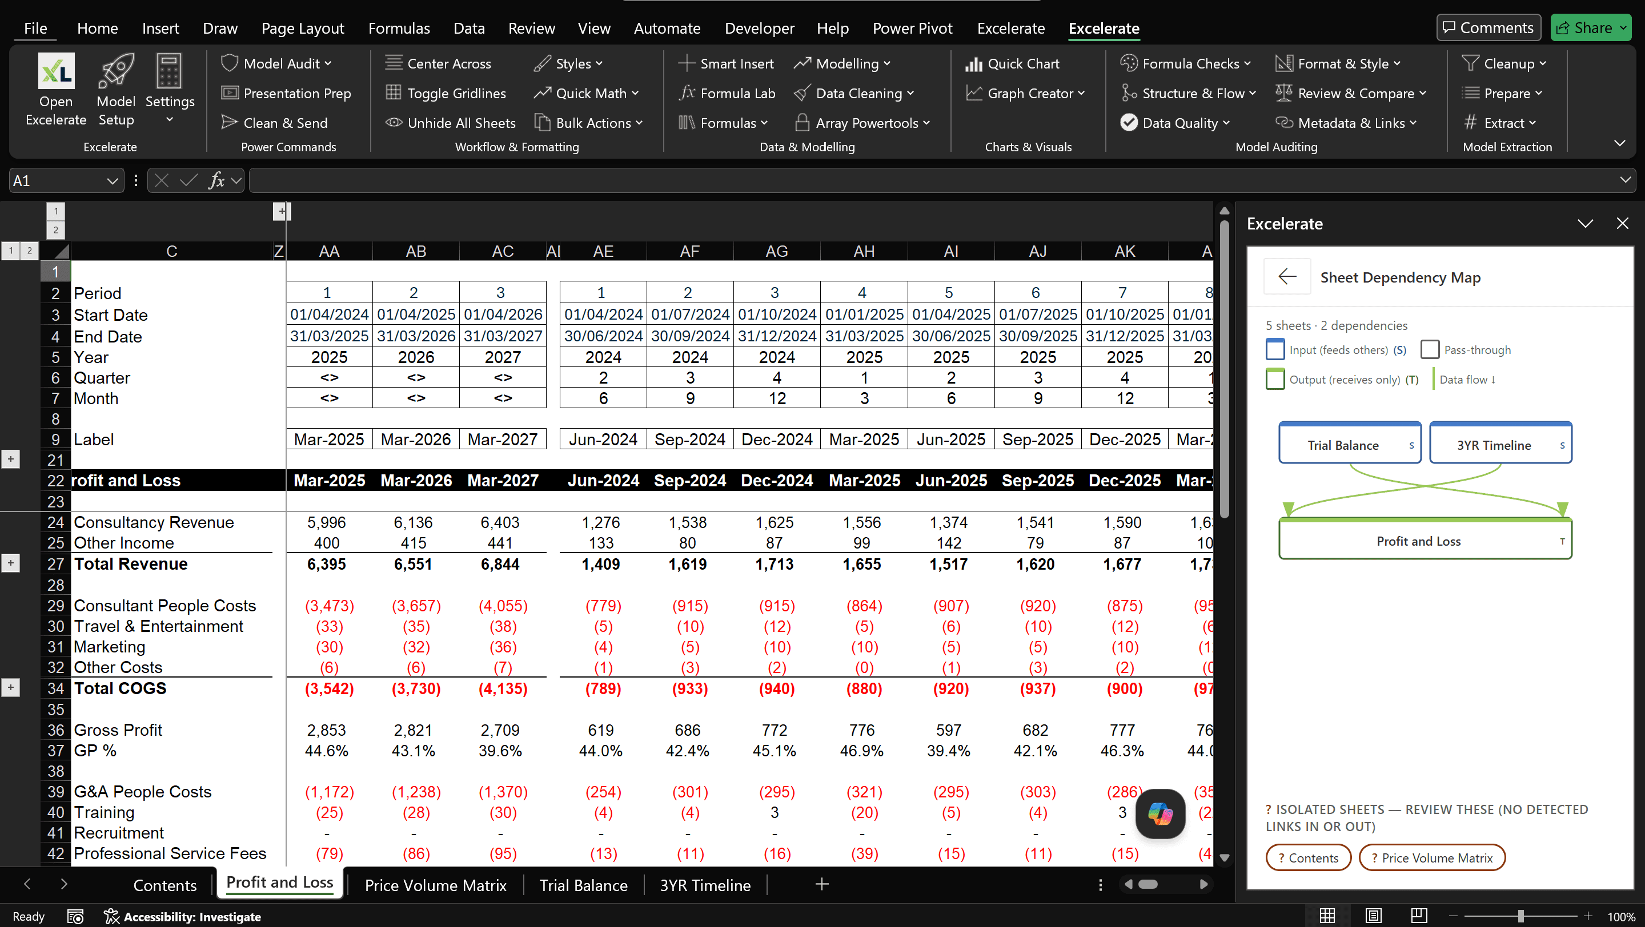Open the Comments pane
This screenshot has width=1645, height=927.
tap(1488, 27)
